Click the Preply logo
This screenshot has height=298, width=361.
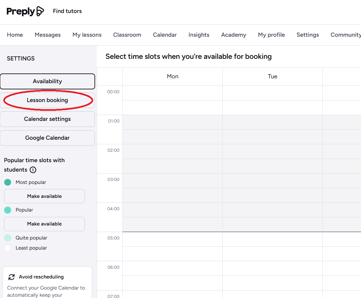coord(25,11)
